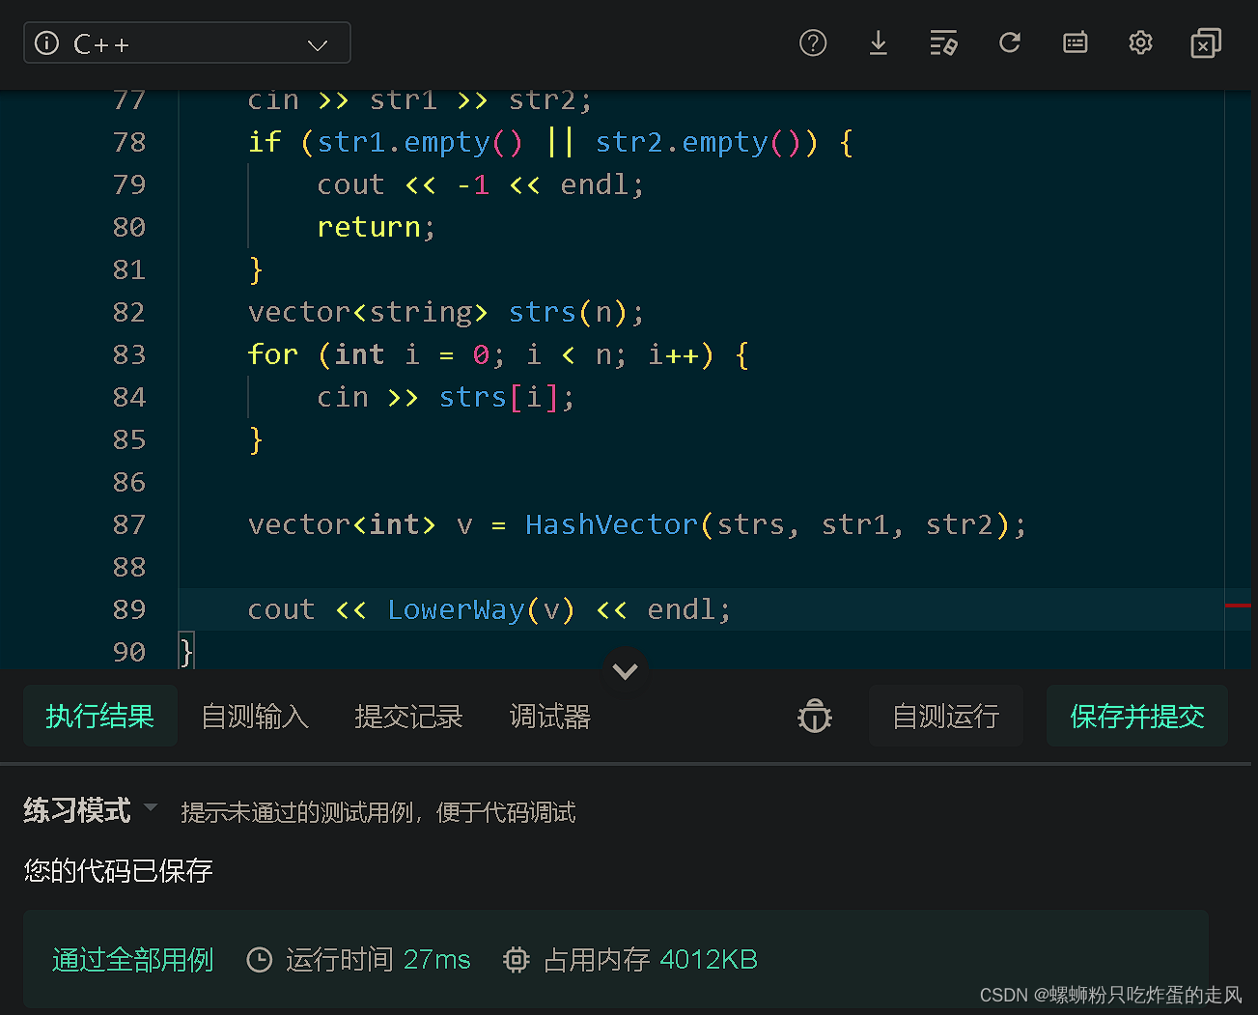Switch to the 自测输入 tab
This screenshot has width=1258, height=1015.
click(x=255, y=717)
